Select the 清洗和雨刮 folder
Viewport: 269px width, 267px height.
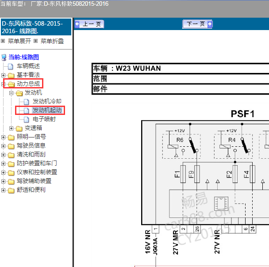[x=31, y=155]
